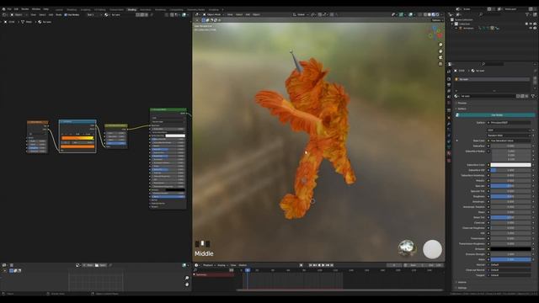Open the outliner filter dropdown
The height and width of the screenshot is (303, 539).
(x=528, y=14)
